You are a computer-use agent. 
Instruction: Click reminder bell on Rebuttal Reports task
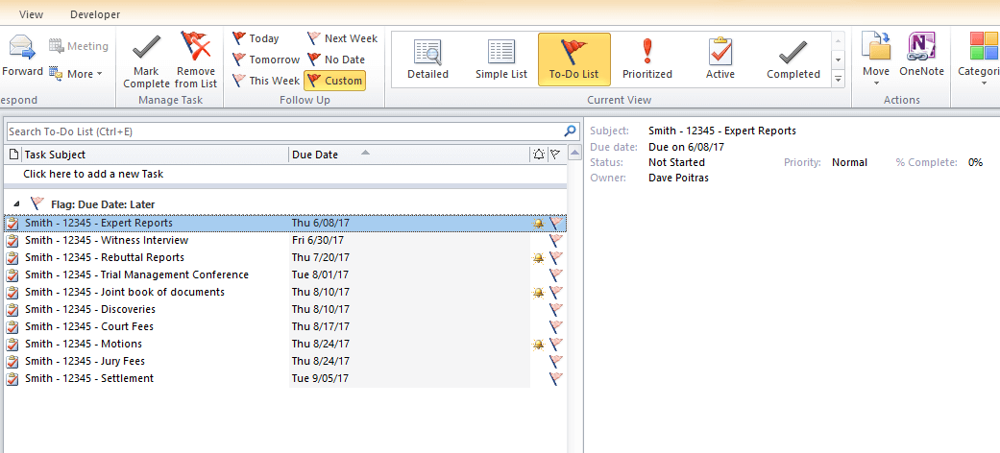(x=539, y=258)
